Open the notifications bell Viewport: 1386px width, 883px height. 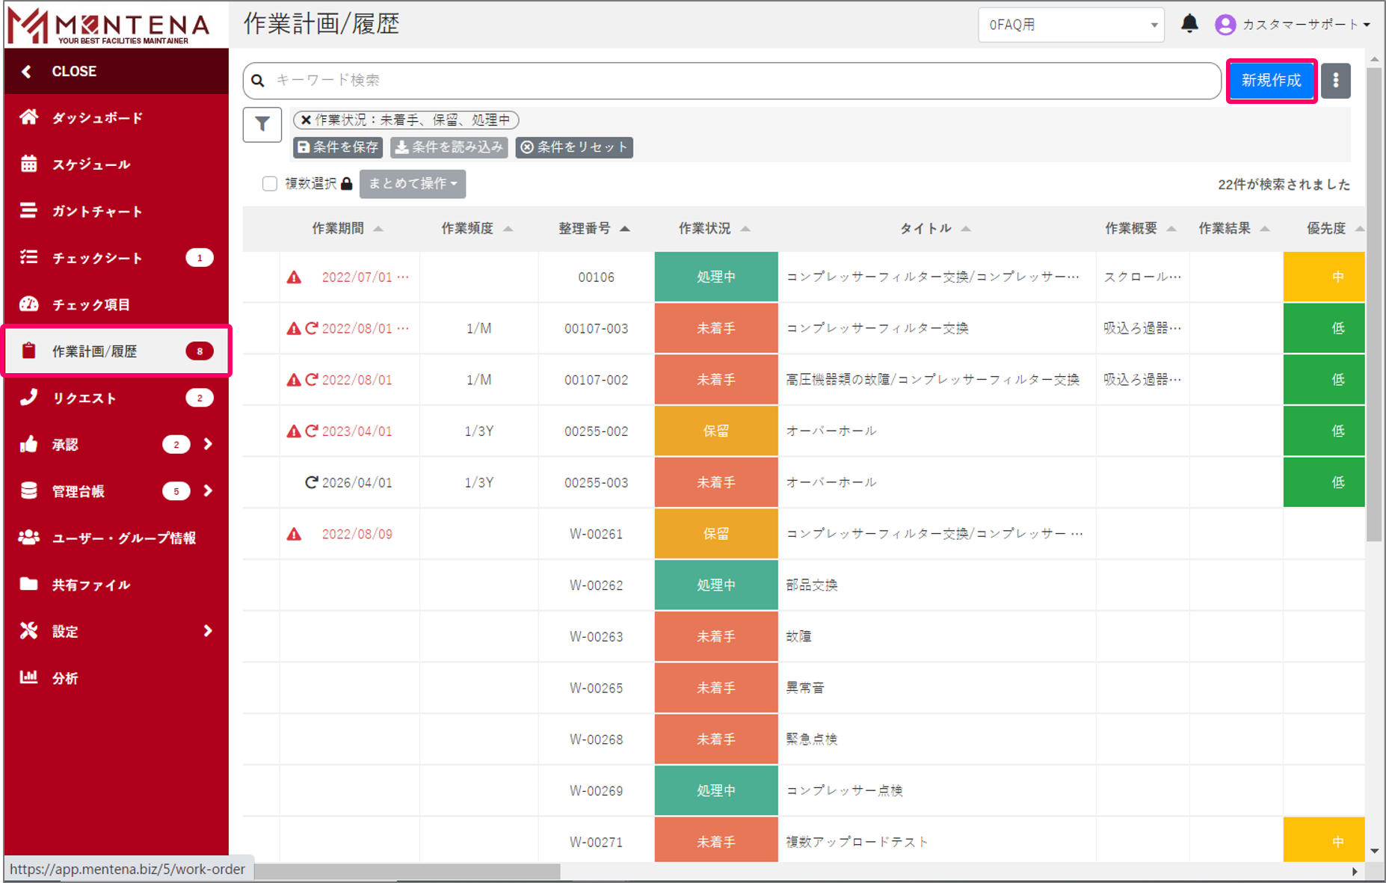coord(1189,24)
